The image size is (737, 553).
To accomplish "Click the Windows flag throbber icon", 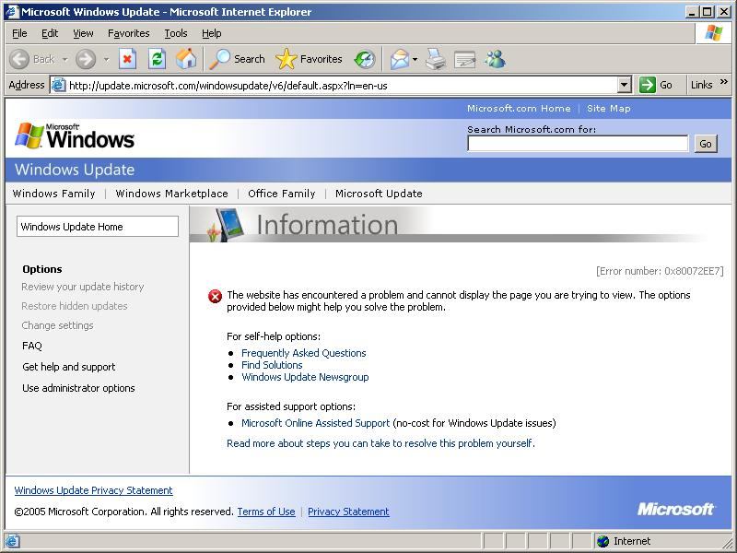I will click(x=713, y=33).
